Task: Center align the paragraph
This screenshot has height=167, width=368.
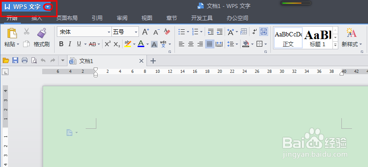Action: tap(191, 44)
